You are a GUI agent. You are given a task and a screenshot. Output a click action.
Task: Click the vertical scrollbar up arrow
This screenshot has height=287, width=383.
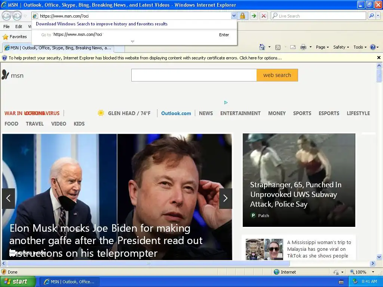pos(379,65)
